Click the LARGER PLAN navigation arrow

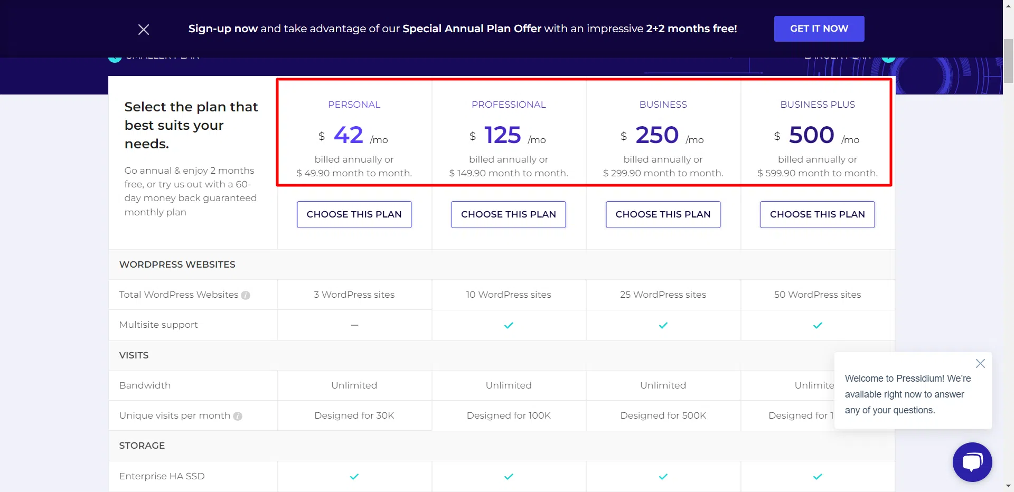[889, 57]
